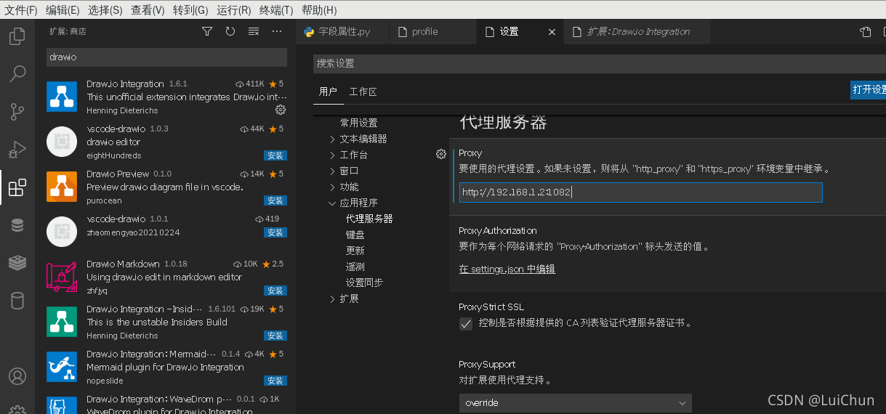The height and width of the screenshot is (414, 886).
Task: Switch to the 扩展: Draw.io Integration tab
Action: click(x=637, y=32)
